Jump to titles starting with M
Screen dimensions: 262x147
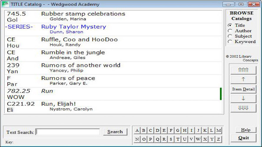point(218,131)
